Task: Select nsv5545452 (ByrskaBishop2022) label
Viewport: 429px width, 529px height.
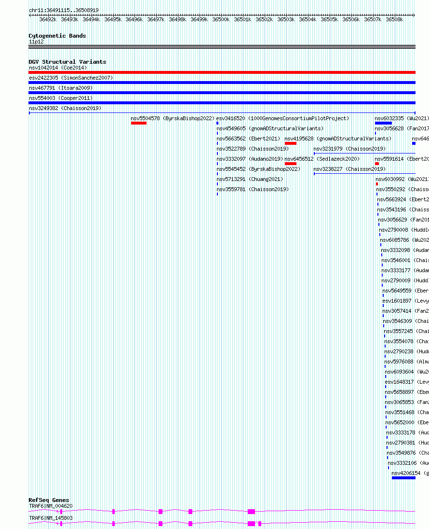Action: coord(258,169)
